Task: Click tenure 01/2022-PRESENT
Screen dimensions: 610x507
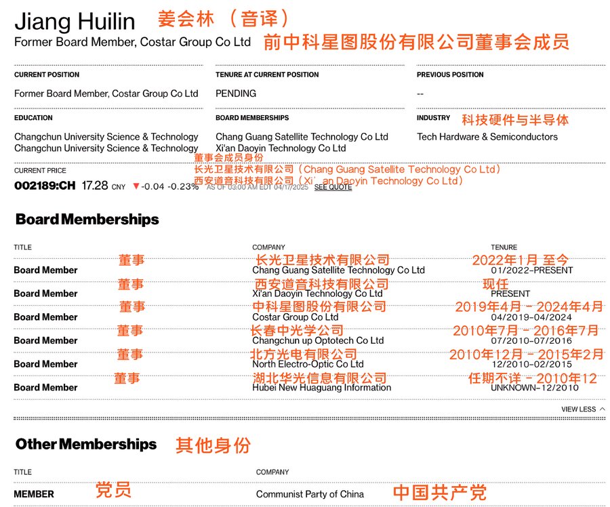Action: tap(532, 270)
